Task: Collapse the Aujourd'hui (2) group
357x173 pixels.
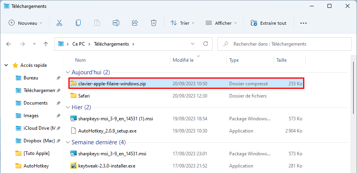Action: 68,72
